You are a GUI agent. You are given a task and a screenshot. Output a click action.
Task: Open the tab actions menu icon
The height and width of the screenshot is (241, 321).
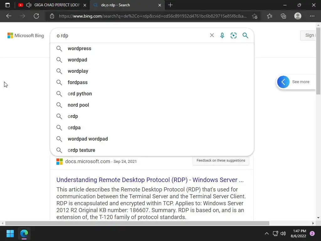tap(8, 5)
